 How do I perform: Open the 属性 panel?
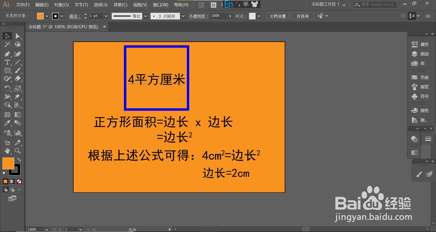[x=420, y=44]
